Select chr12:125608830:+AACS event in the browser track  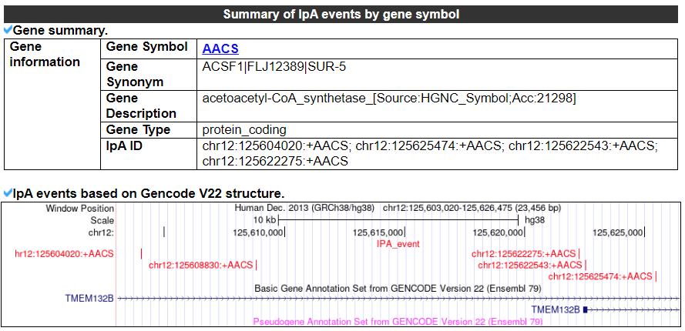[200, 266]
